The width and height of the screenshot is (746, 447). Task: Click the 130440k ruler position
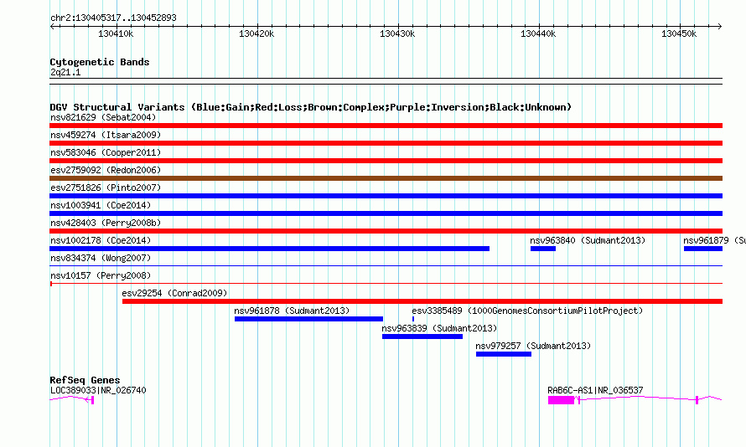click(538, 33)
